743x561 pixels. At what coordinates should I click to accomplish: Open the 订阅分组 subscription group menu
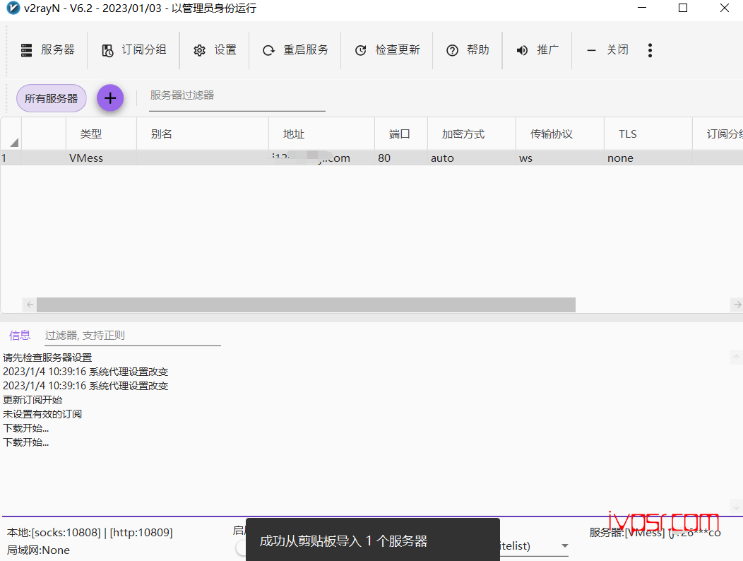134,49
